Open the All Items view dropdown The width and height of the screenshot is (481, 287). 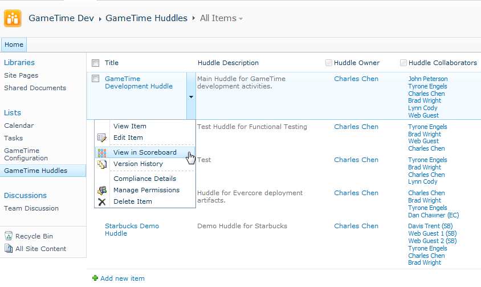pos(221,18)
